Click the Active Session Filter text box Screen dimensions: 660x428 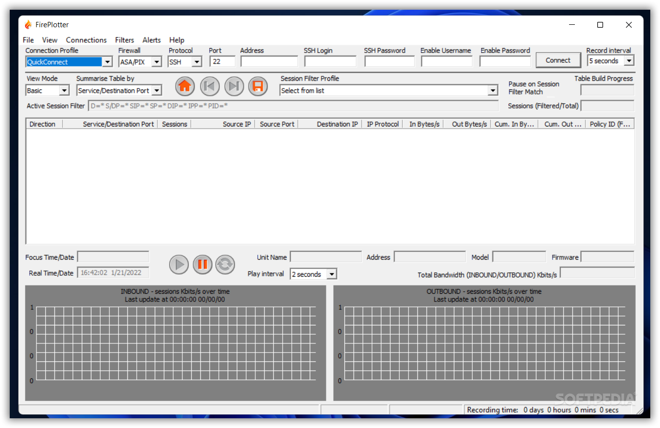(293, 106)
